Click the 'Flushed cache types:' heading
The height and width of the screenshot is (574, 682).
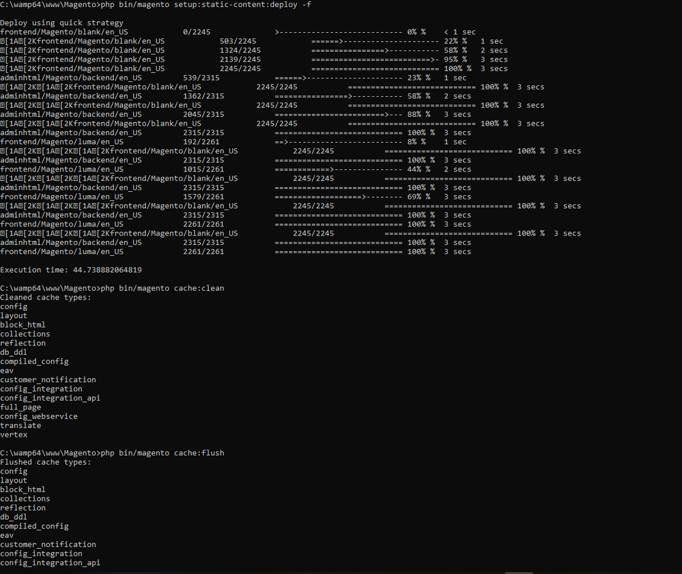tap(45, 462)
